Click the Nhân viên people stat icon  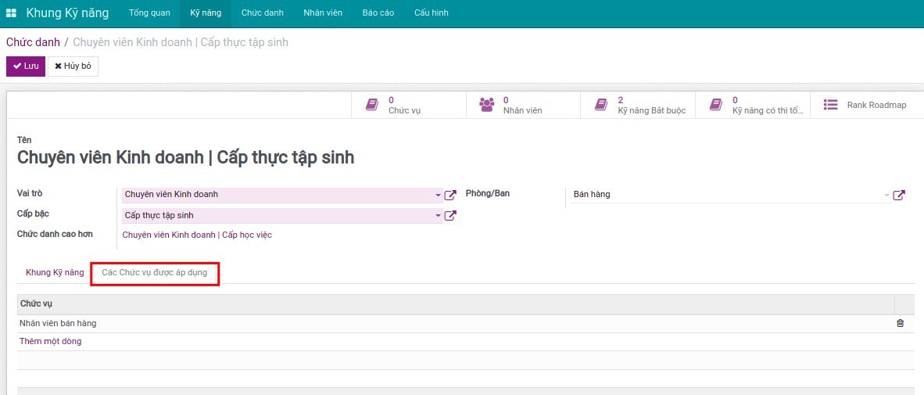[487, 105]
